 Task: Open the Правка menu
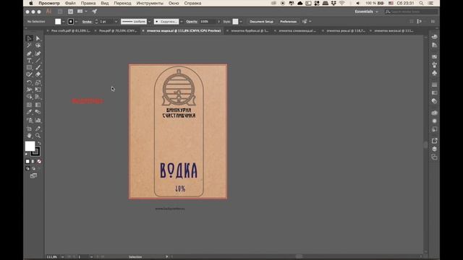click(88, 3)
